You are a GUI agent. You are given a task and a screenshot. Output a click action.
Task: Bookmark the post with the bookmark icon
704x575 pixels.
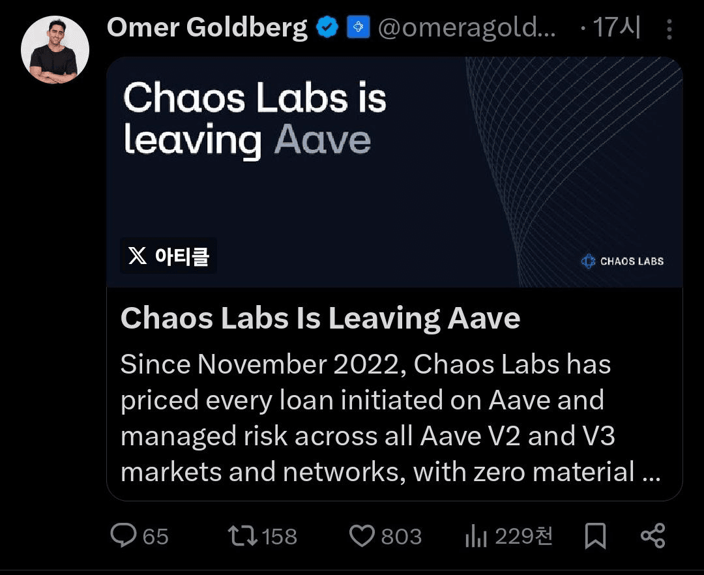[594, 536]
